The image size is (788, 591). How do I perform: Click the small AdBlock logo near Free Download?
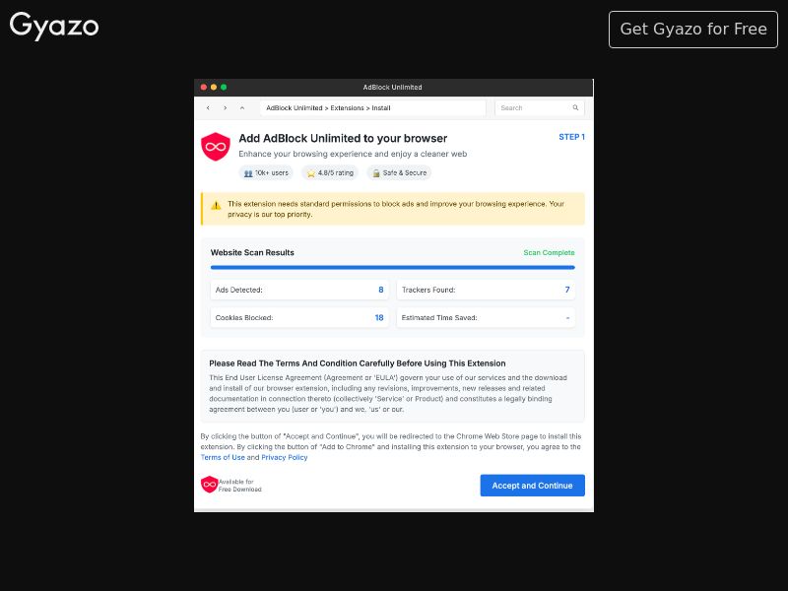pos(210,485)
